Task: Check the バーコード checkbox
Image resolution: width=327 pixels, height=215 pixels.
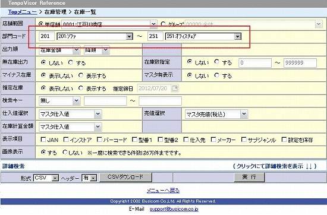Action: tap(99, 140)
